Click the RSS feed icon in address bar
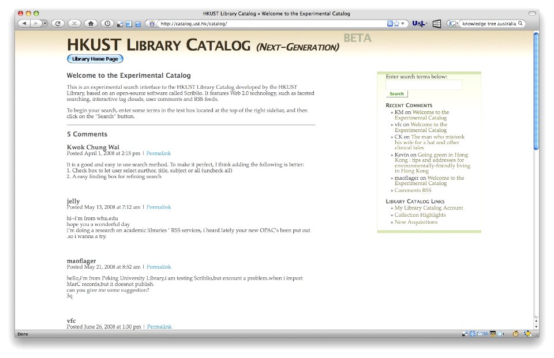Viewport: 554px width, 358px height. tap(390, 24)
